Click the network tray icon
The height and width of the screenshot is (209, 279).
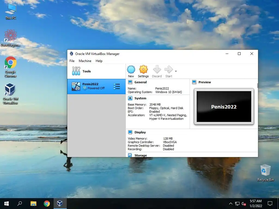point(237,204)
